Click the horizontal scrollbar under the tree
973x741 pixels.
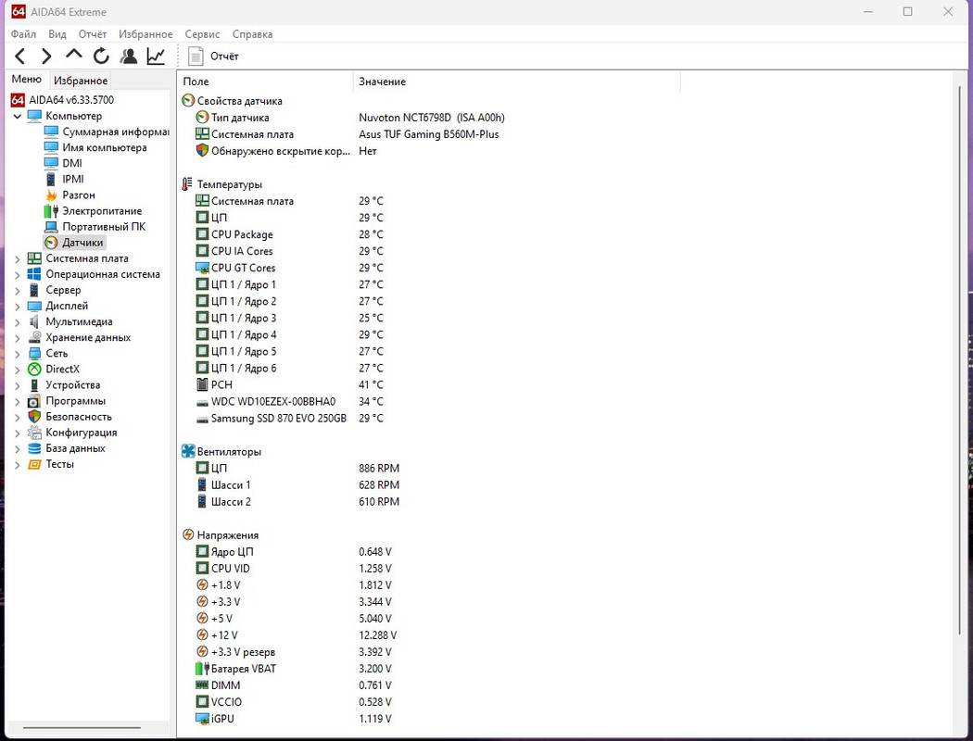coord(82,727)
